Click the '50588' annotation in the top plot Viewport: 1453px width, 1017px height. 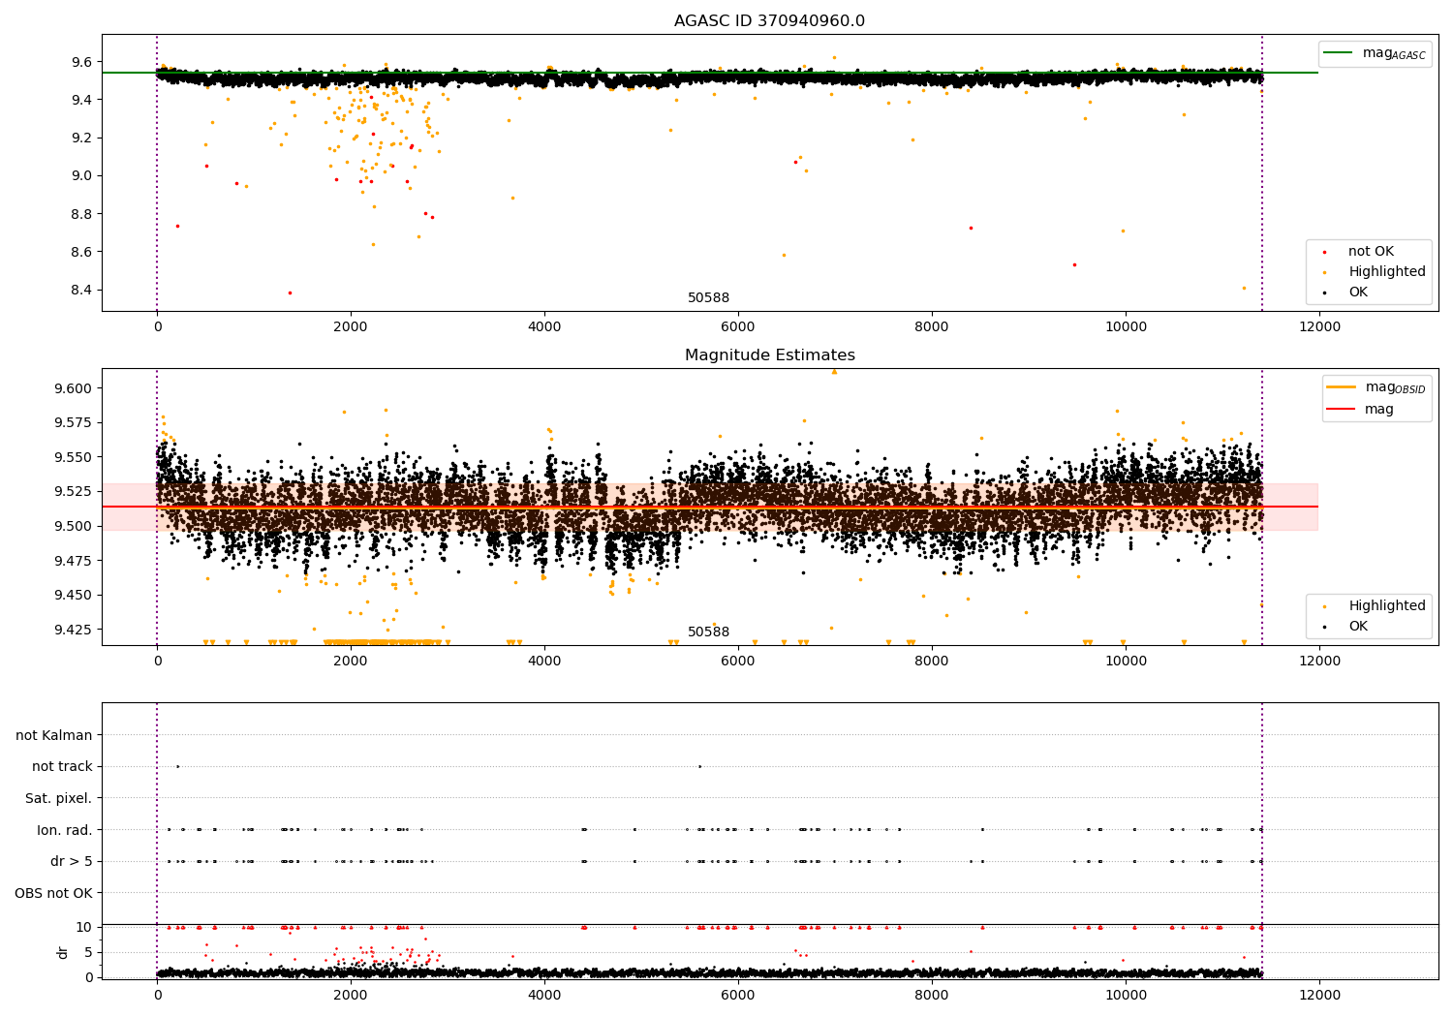pyautogui.click(x=708, y=298)
